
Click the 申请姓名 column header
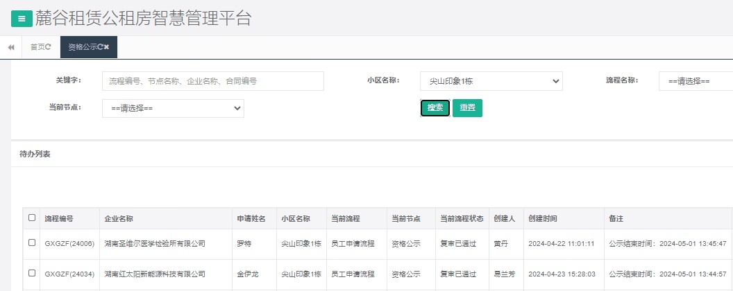251,219
